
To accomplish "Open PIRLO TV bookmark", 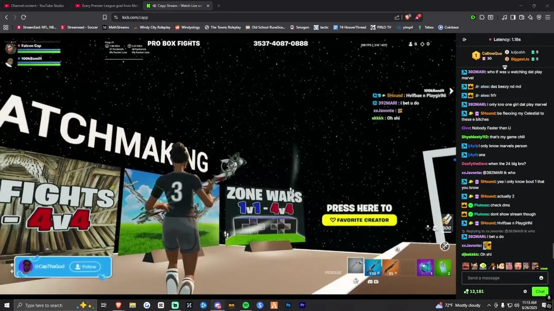I will tap(381, 27).
